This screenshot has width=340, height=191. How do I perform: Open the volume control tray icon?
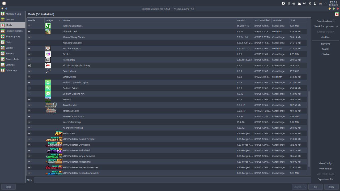coord(305,3)
